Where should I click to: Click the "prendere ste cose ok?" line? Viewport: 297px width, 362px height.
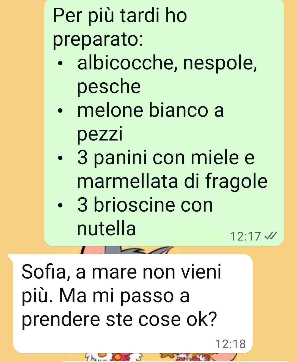119,320
